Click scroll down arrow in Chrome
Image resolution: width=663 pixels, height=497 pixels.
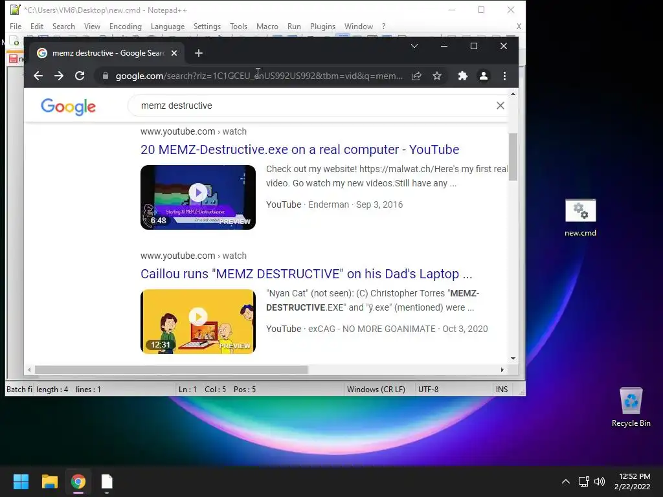coord(513,359)
